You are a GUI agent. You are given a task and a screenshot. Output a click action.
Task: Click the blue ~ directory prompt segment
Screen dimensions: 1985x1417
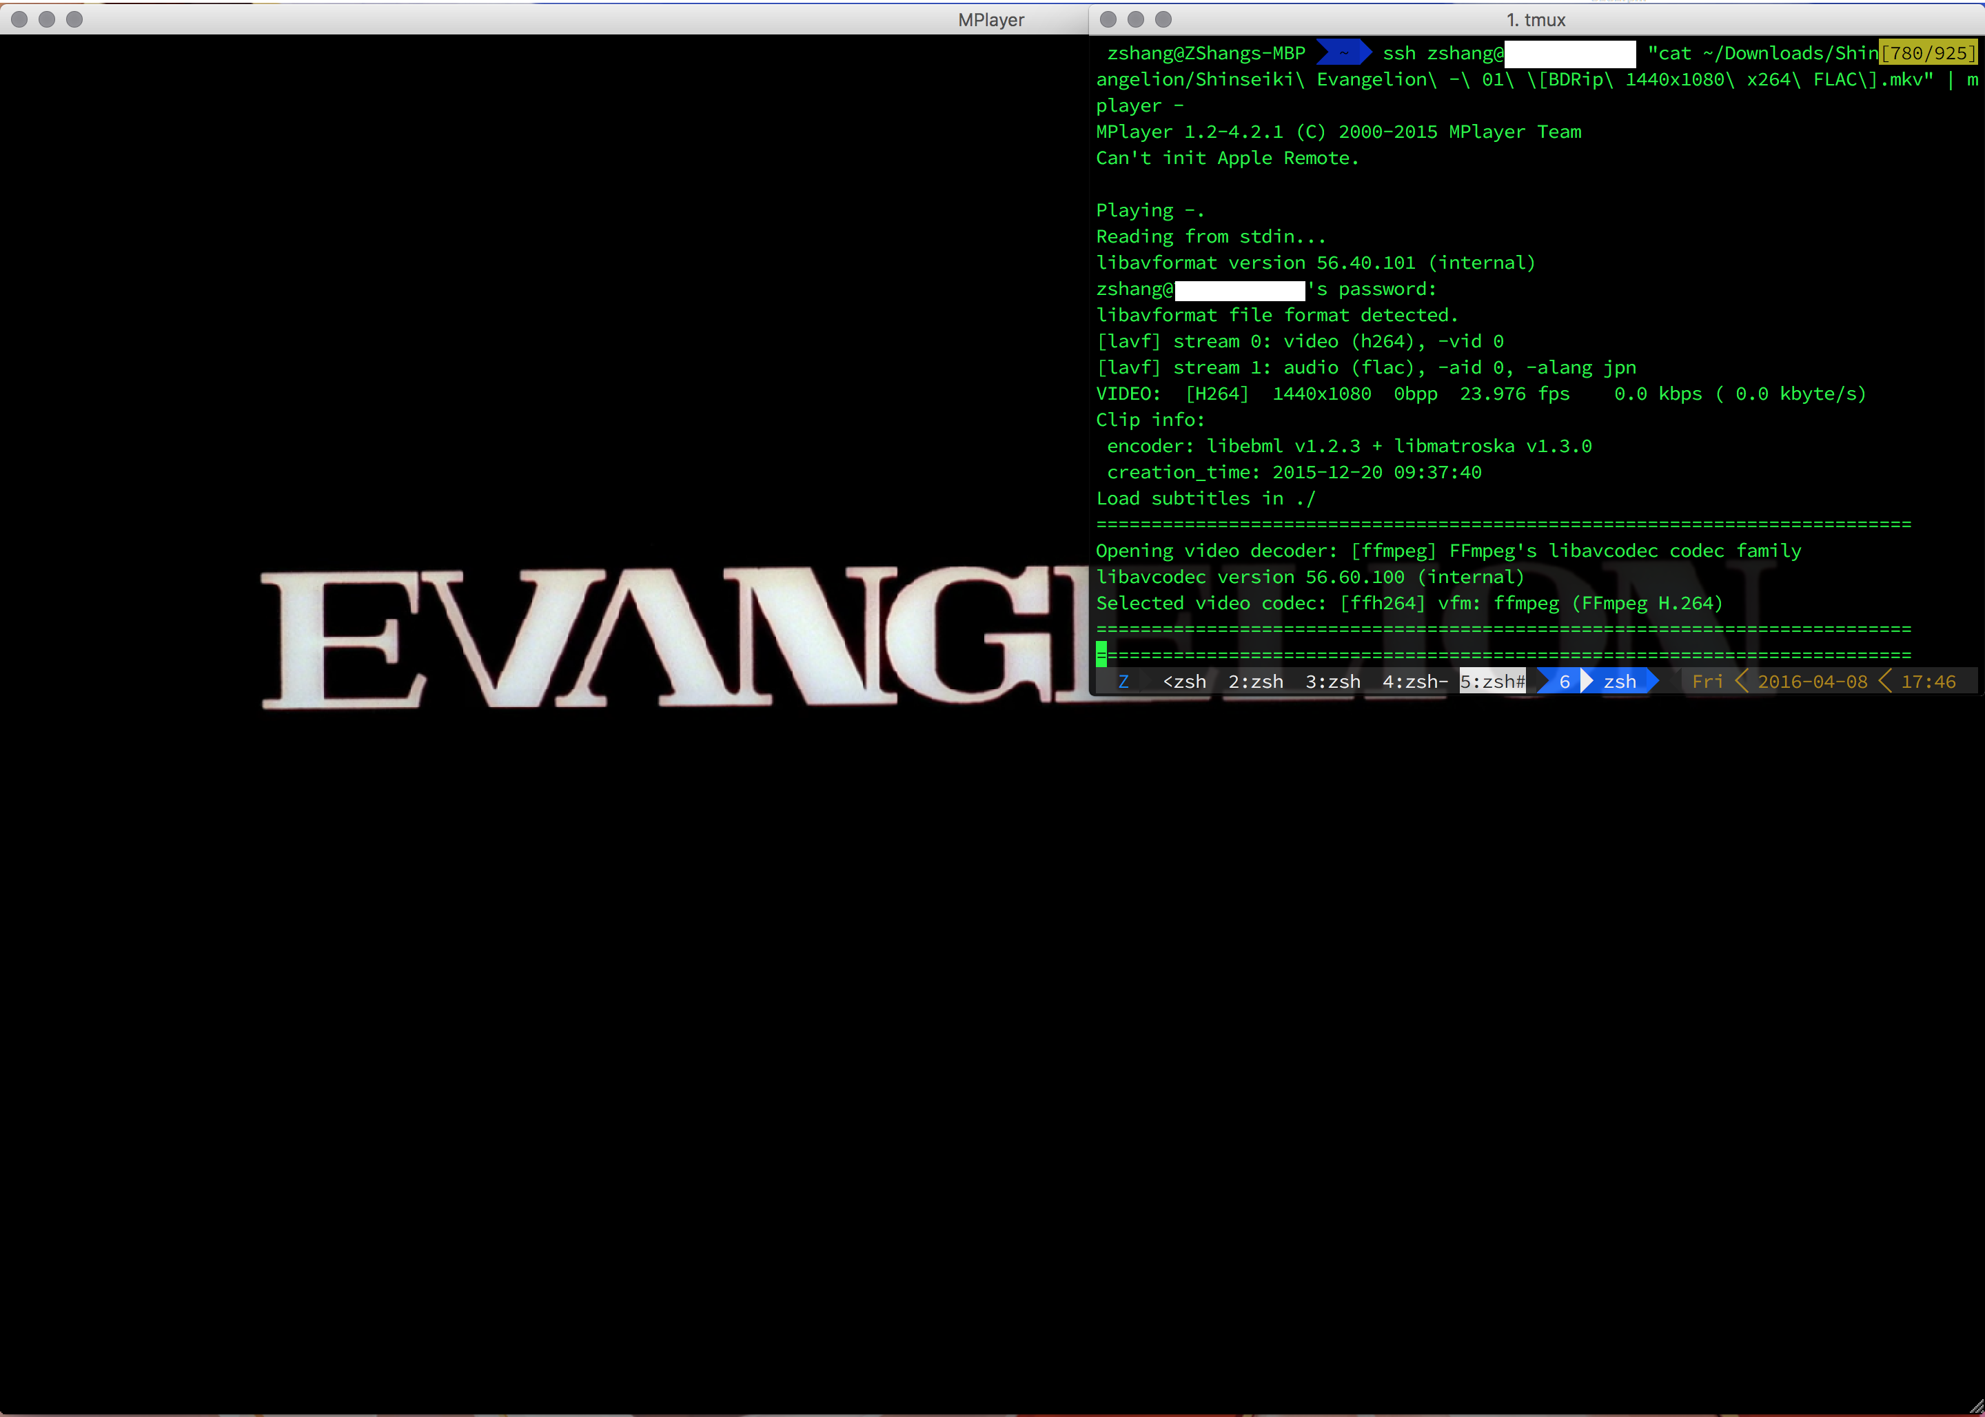pos(1344,53)
